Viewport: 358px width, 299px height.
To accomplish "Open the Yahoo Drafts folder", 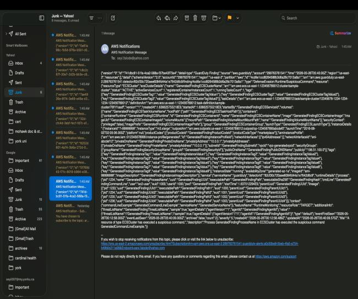I will pos(25,73).
